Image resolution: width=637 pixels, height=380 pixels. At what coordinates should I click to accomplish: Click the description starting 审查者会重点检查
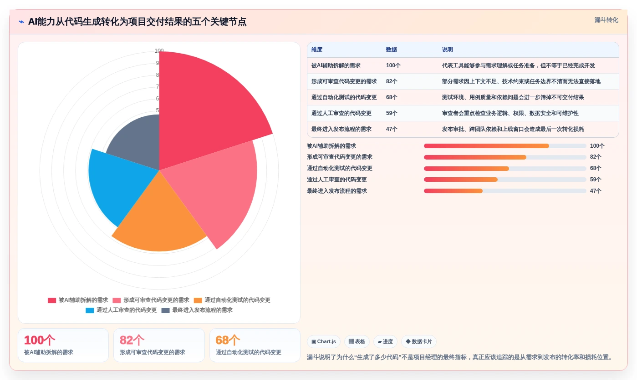pos(510,113)
